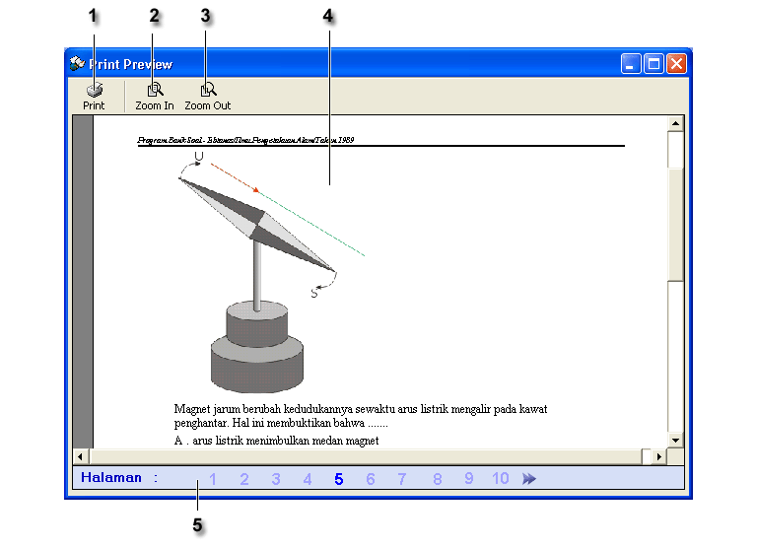Open page 6 in Halaman bar
This screenshot has width=757, height=549.
click(371, 479)
